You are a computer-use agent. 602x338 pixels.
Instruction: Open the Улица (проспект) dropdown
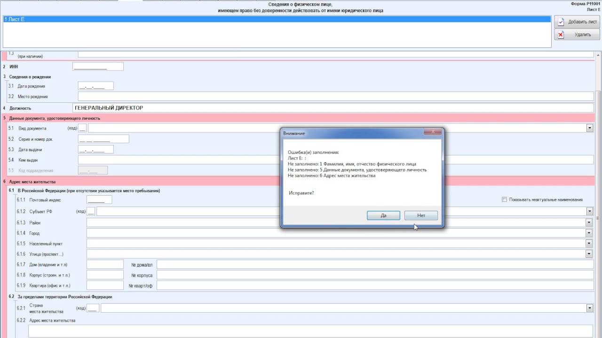[589, 253]
